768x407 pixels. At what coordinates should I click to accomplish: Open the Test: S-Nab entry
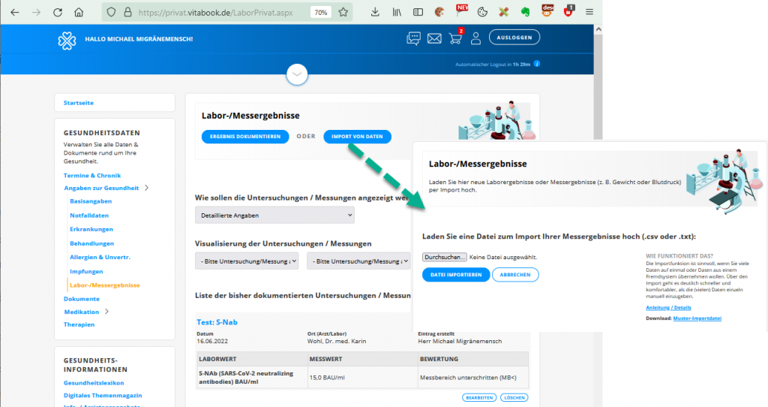coord(217,322)
